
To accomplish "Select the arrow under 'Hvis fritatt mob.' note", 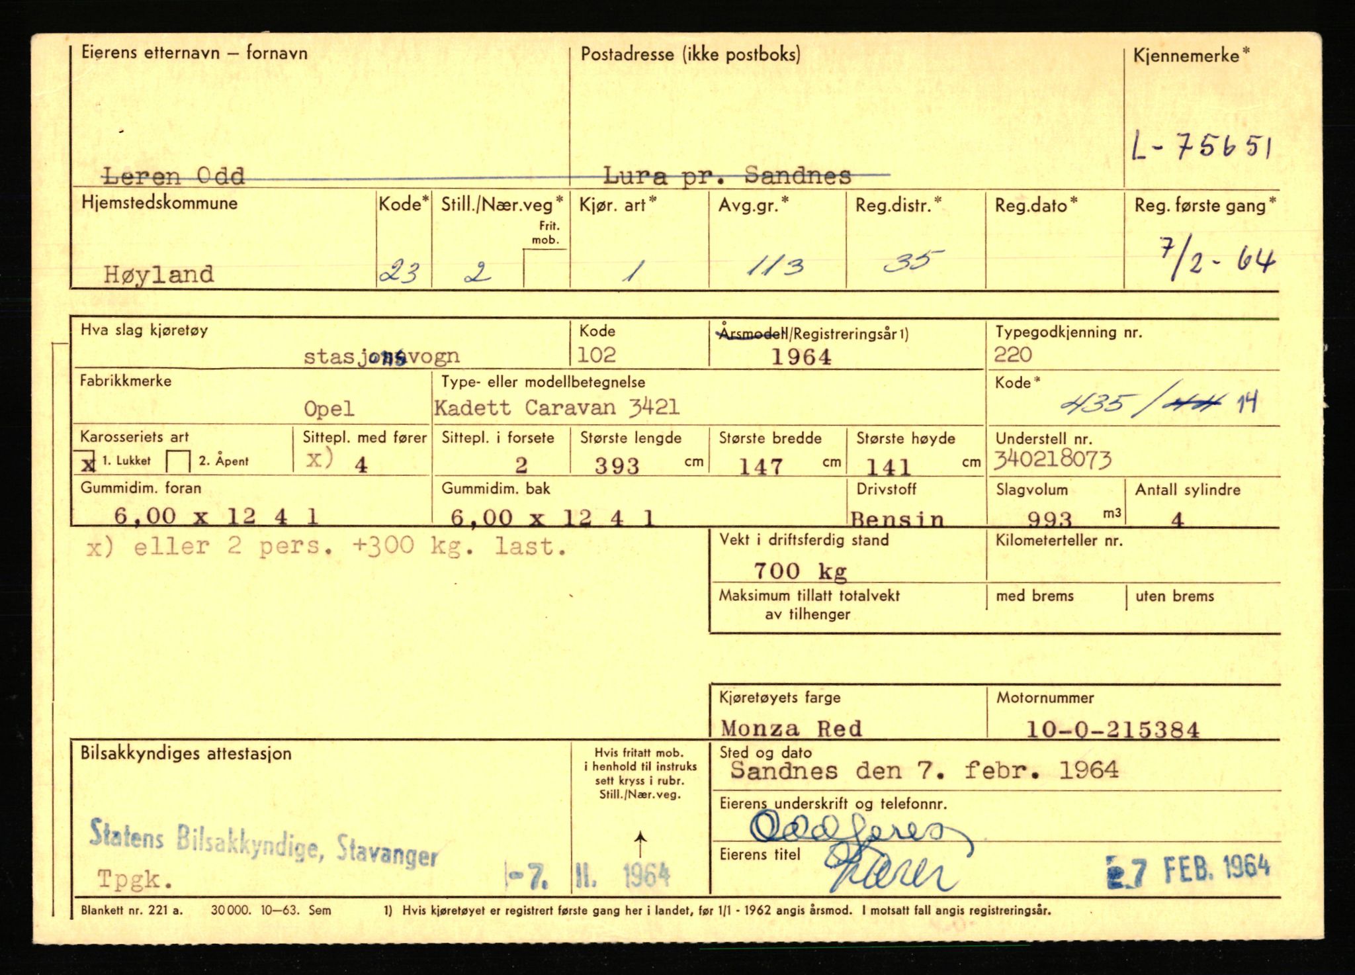I will (640, 844).
